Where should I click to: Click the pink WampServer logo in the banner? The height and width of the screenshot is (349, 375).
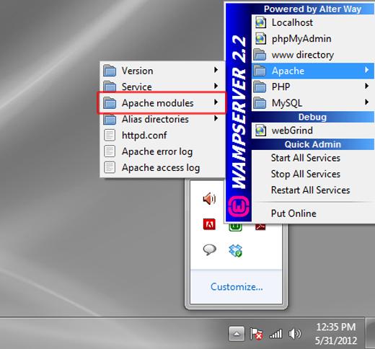pyautogui.click(x=239, y=206)
